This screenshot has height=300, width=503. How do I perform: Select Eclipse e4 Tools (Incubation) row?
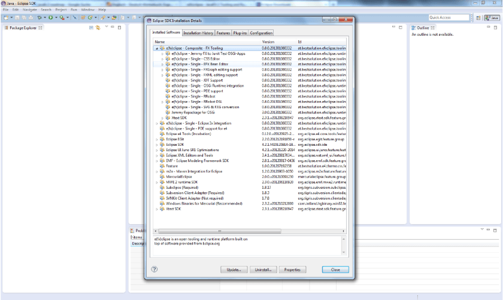click(250, 134)
